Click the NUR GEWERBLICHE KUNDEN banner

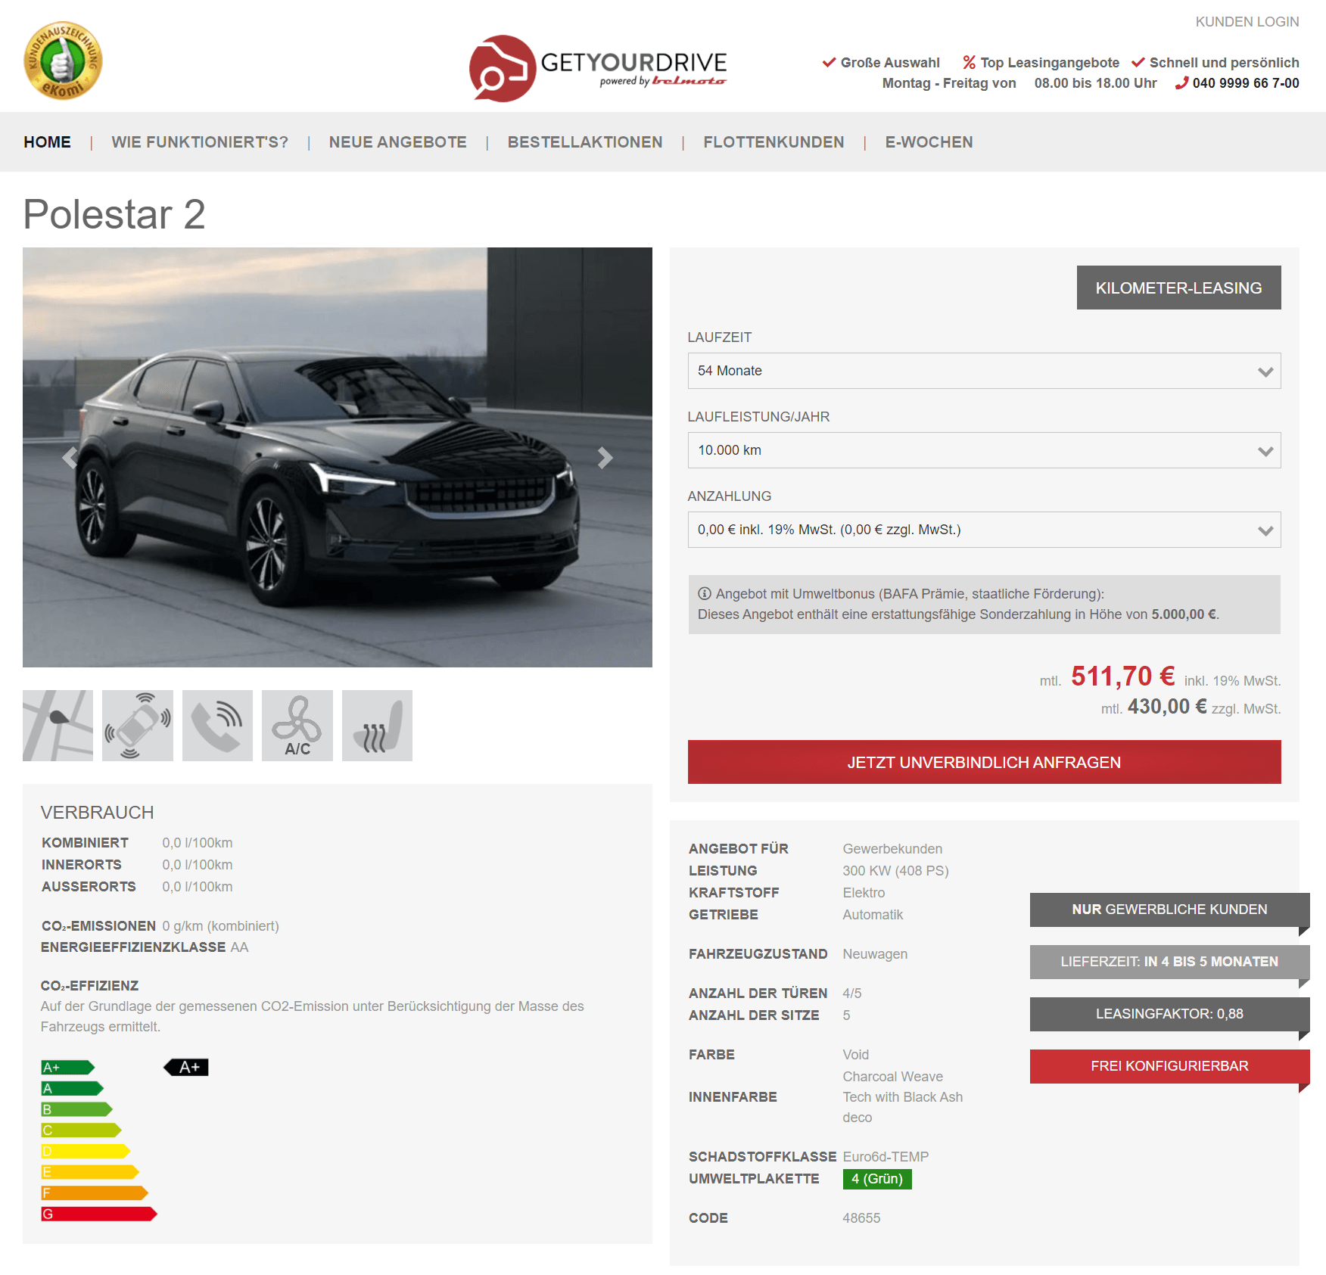point(1169,910)
